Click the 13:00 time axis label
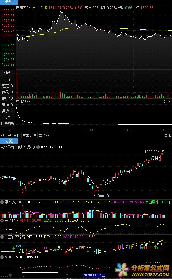Viewport: 172px width, 279px height. coord(90,130)
